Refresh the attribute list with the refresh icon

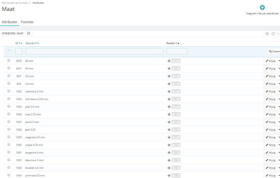pyautogui.click(x=273, y=34)
